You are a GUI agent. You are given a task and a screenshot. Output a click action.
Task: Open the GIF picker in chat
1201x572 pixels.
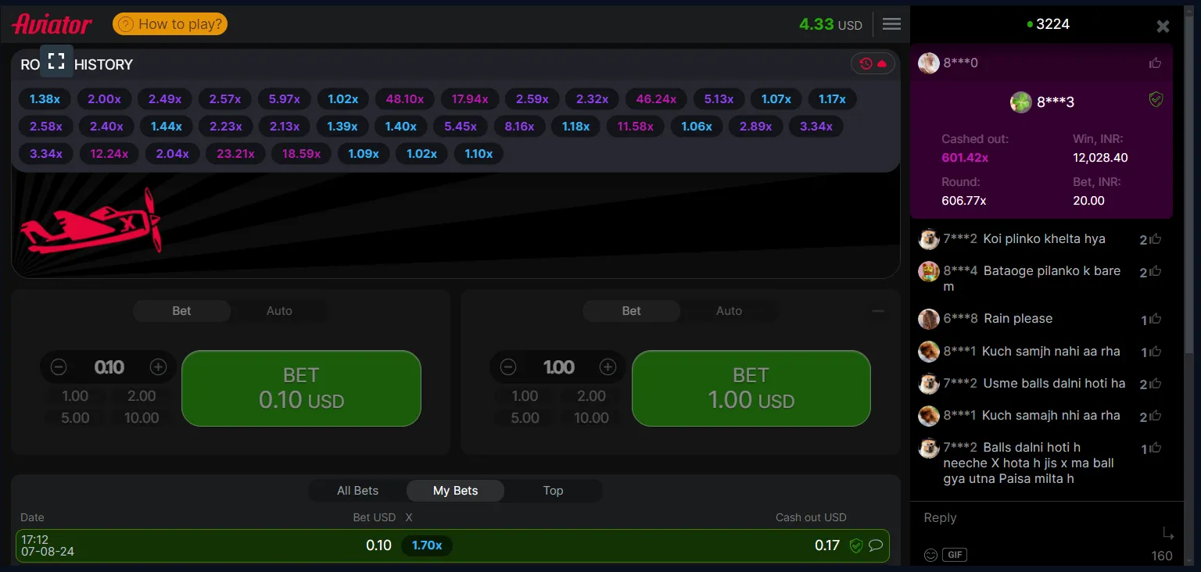pos(955,556)
